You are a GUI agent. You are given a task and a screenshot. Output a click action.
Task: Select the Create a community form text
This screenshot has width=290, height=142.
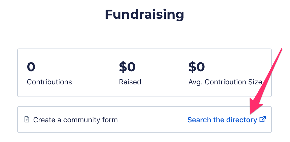[76, 120]
